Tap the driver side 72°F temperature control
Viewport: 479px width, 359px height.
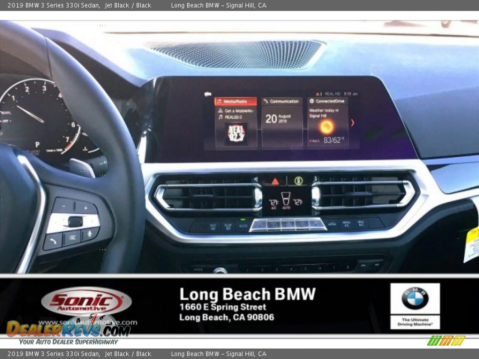pos(273,202)
